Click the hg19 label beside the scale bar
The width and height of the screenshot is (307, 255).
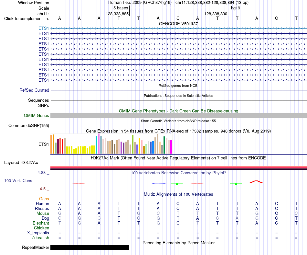[236, 8]
